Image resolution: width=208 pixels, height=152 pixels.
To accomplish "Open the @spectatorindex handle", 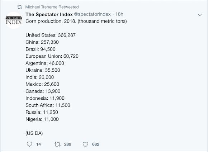I will click(92, 14).
